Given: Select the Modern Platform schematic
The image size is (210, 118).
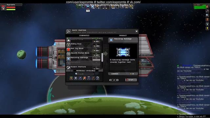Looking at the screenshot, I should (84, 68).
